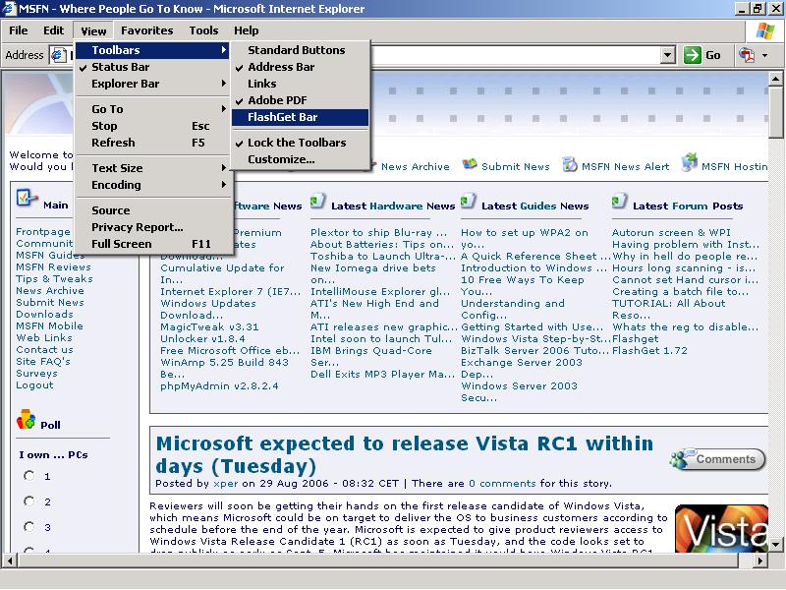Toggle Address Bar in Toolbars submenu
This screenshot has height=590, width=786.
pos(300,67)
